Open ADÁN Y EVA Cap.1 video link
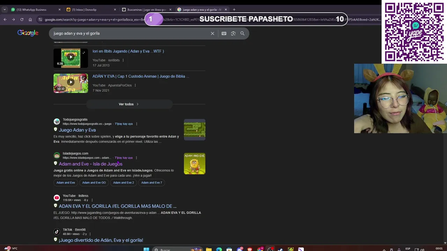 coord(141,76)
